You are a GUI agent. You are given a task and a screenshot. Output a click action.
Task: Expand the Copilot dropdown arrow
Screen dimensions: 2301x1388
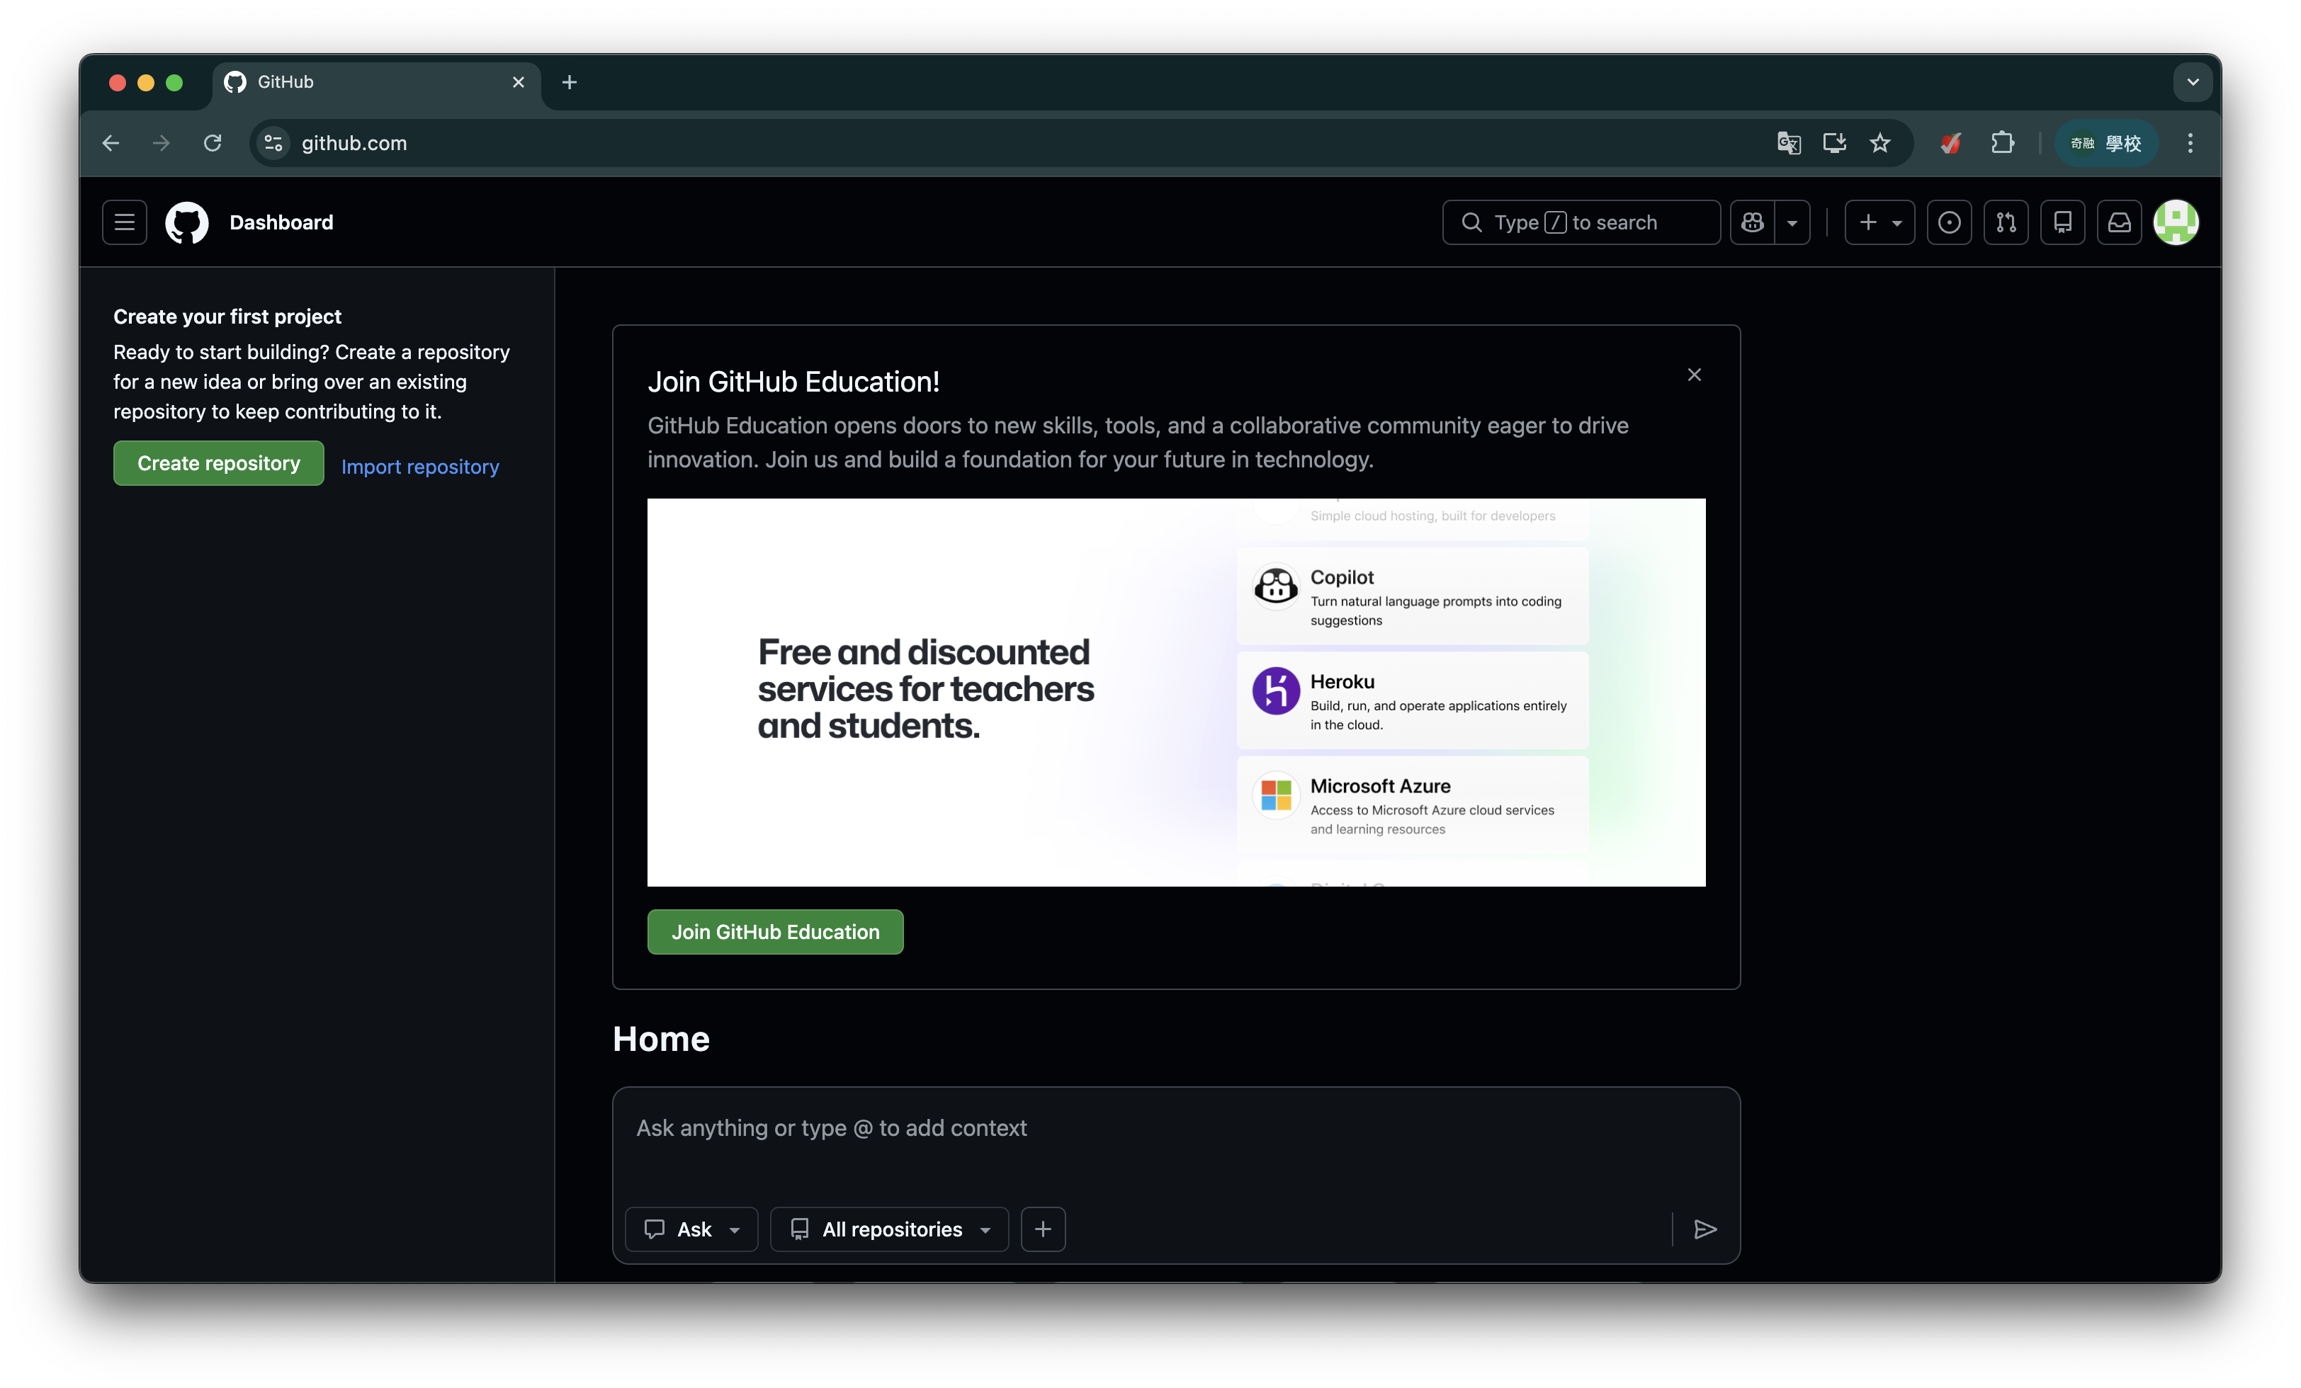[1792, 222]
